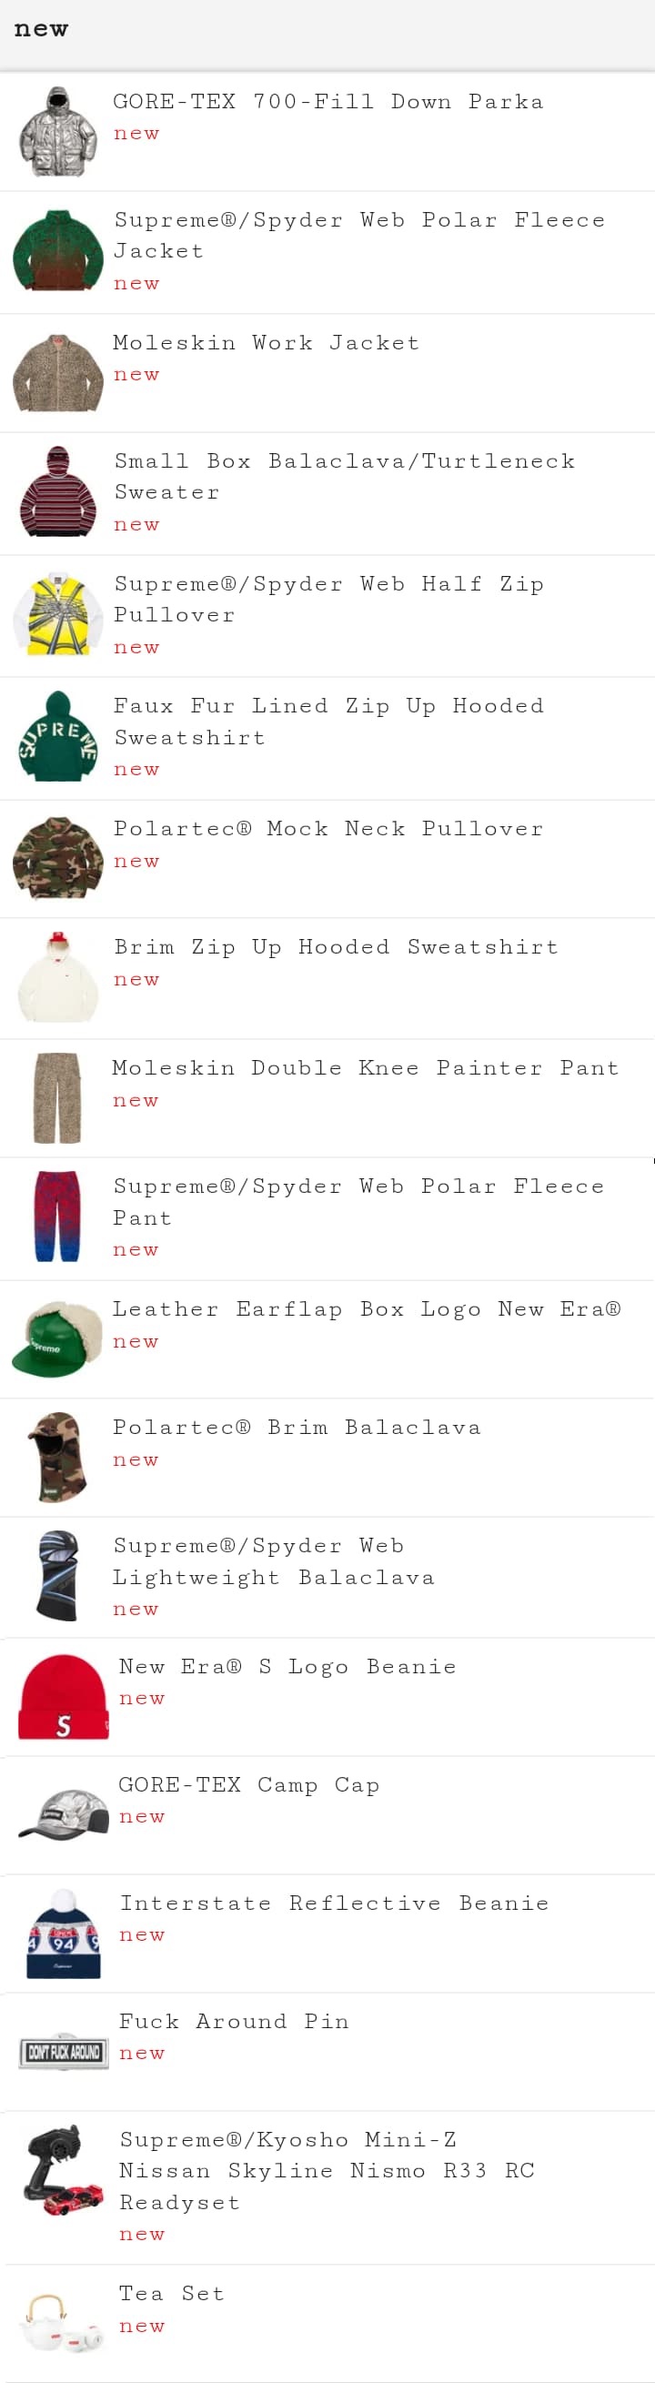The image size is (655, 2383).
Task: Select Supreme/Spyder Web Lightweight Balaclava title
Action: click(274, 1561)
